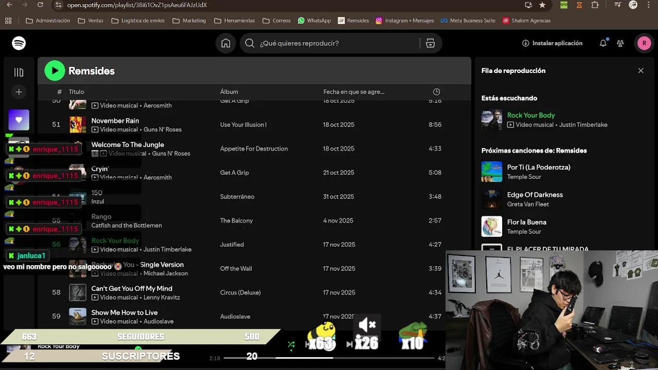Click the address bar URL
Viewport: 658px width, 370px height.
click(137, 5)
